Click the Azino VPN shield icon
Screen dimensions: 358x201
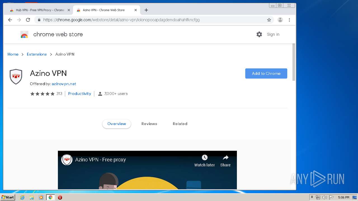16,77
